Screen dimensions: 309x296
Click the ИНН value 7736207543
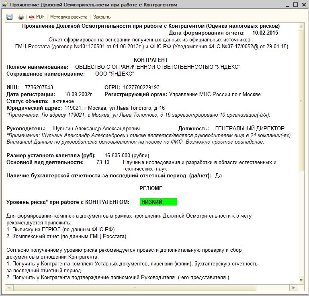(39, 87)
